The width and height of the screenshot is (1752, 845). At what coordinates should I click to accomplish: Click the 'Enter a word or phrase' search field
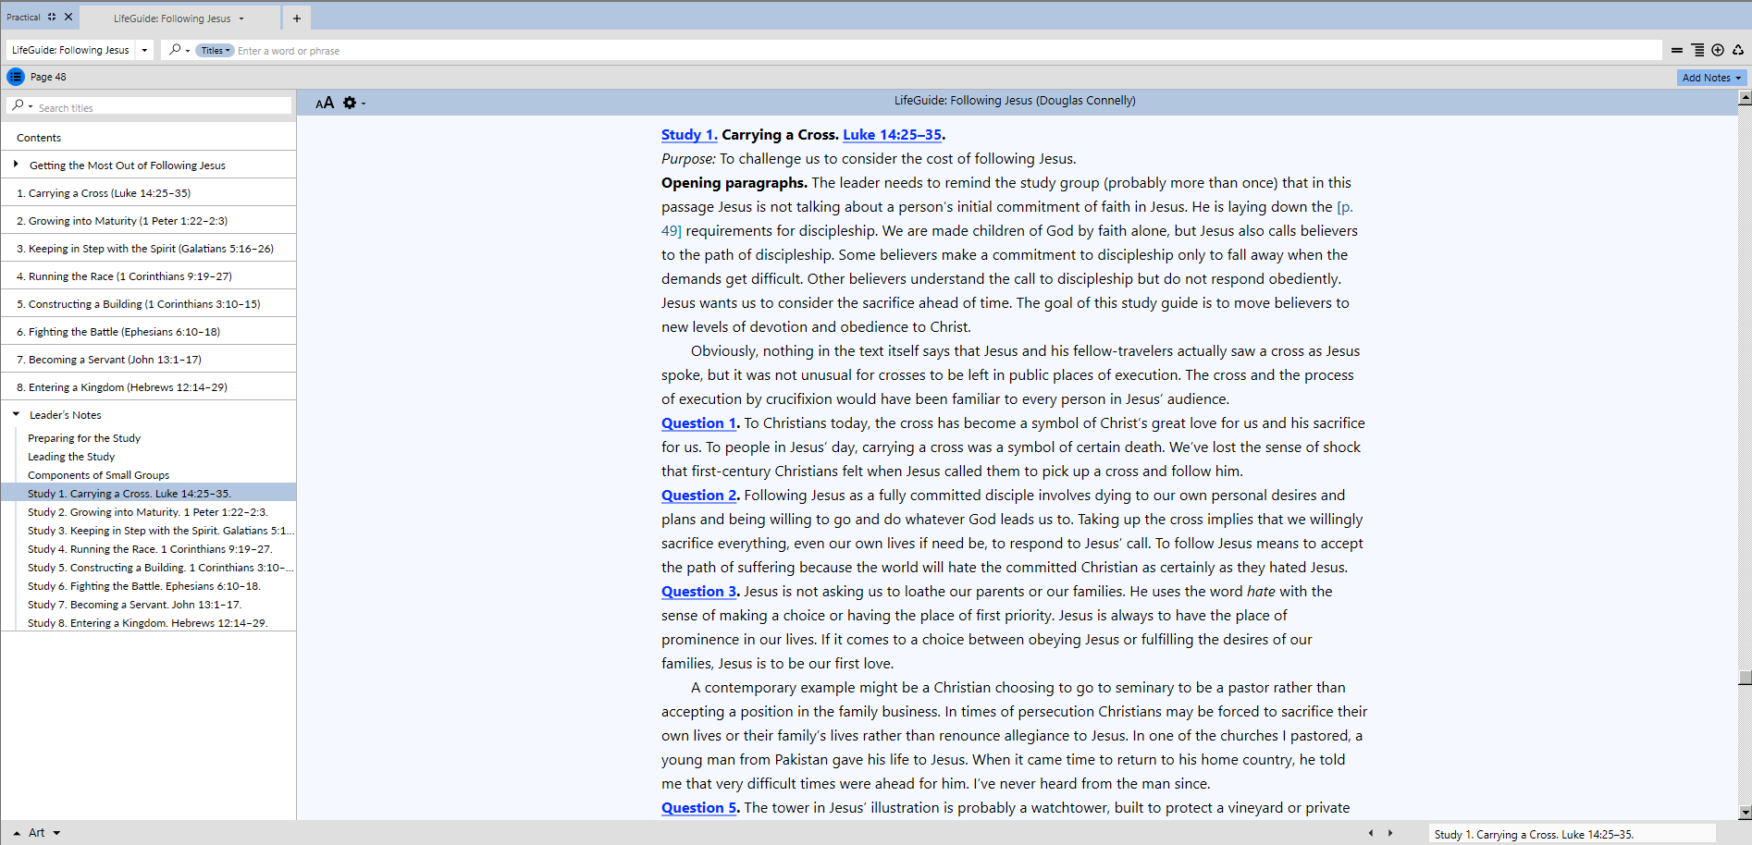[x=948, y=51]
